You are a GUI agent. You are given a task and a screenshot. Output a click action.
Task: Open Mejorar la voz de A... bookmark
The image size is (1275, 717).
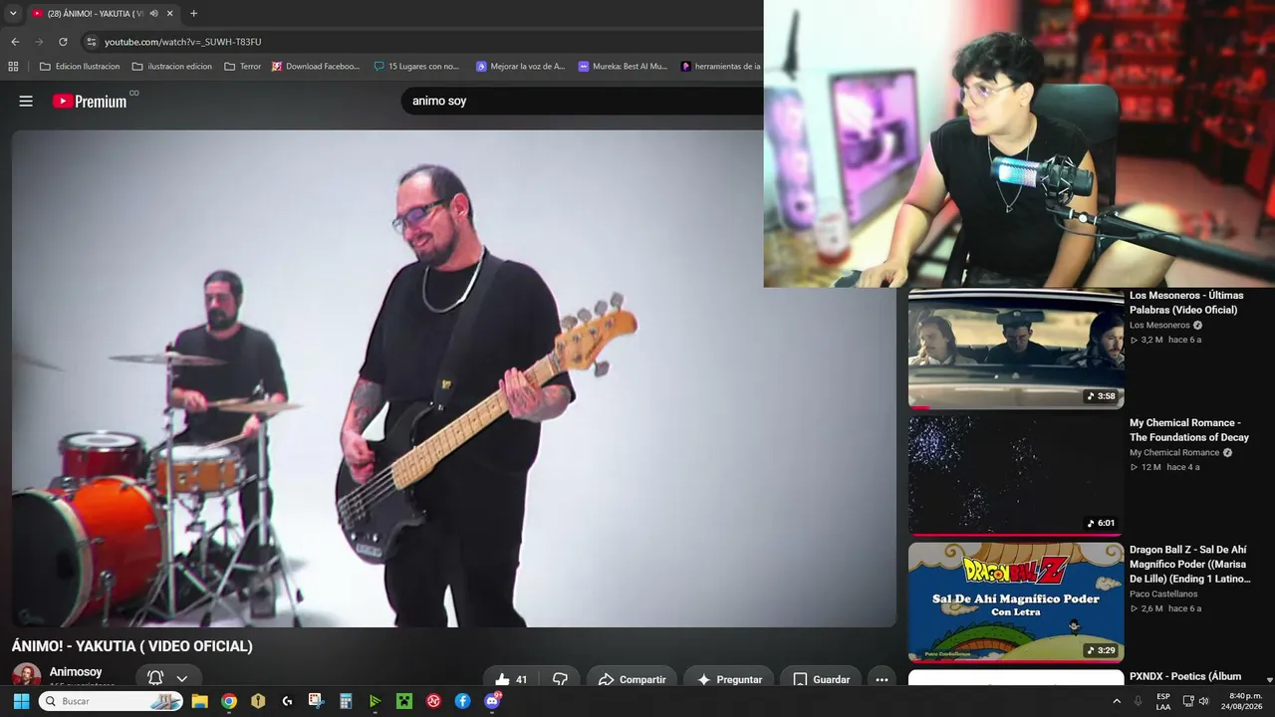520,67
